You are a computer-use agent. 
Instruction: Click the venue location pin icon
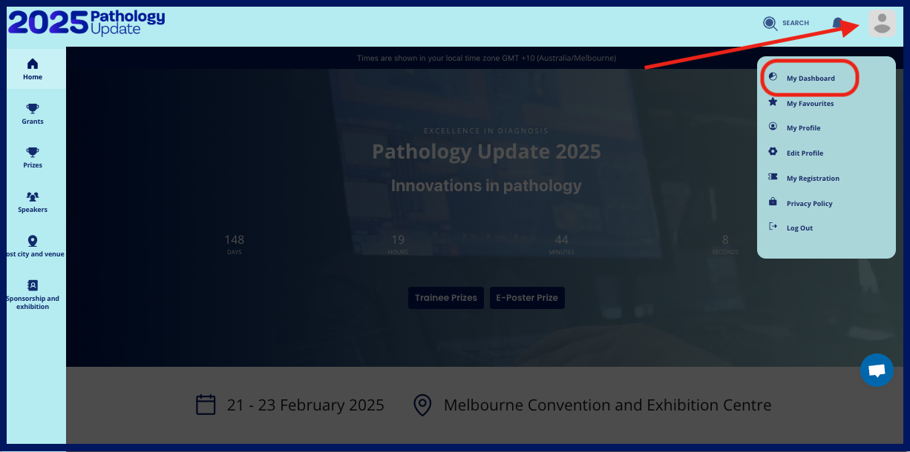(x=33, y=241)
